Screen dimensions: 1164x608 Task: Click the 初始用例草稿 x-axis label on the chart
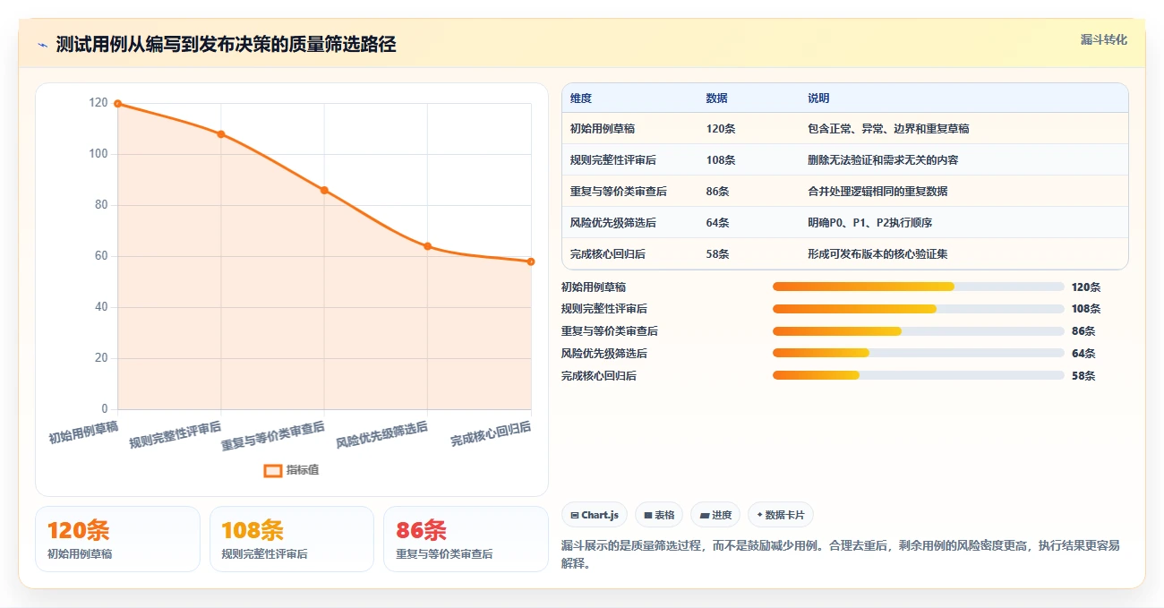(83, 432)
